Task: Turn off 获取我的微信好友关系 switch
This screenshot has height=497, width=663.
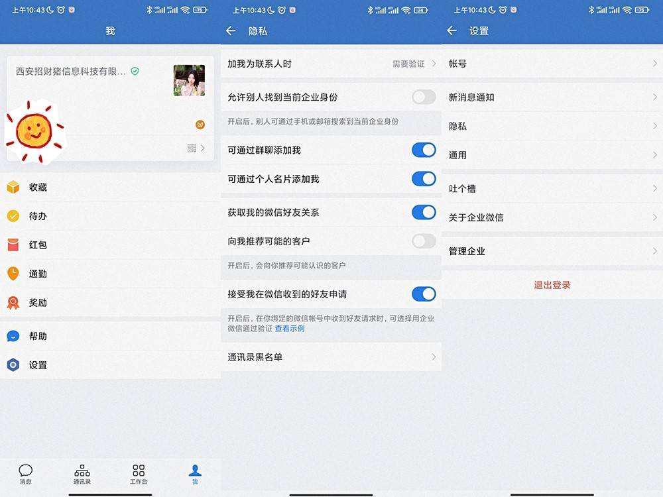Action: 424,212
